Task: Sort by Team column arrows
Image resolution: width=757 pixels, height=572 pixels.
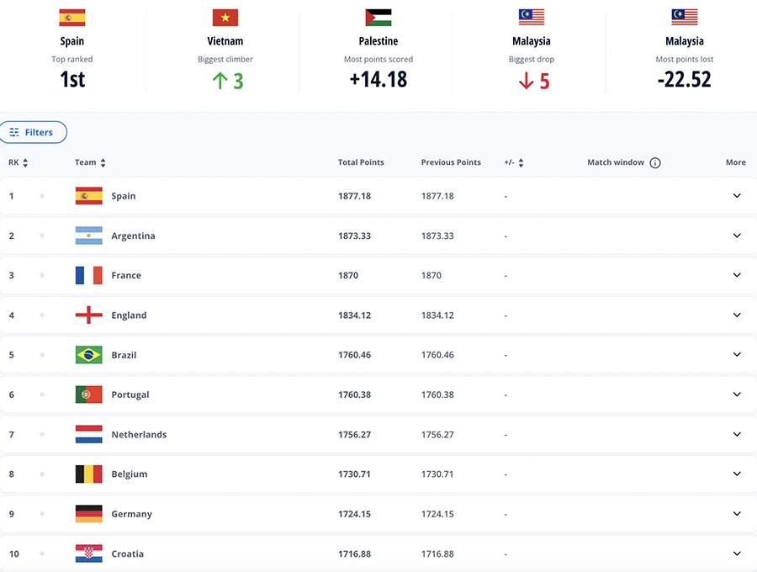Action: [x=103, y=163]
